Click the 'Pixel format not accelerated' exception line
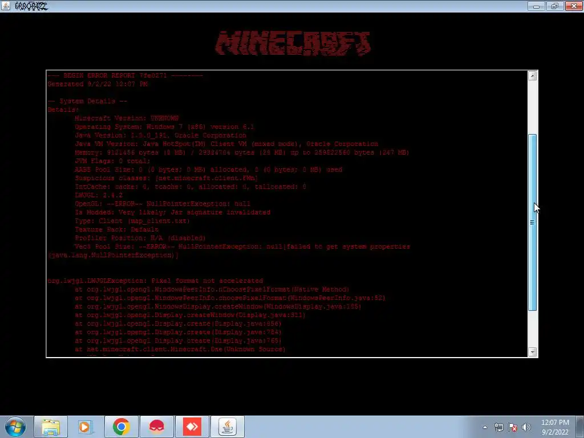Image resolution: width=584 pixels, height=438 pixels. [x=155, y=281]
